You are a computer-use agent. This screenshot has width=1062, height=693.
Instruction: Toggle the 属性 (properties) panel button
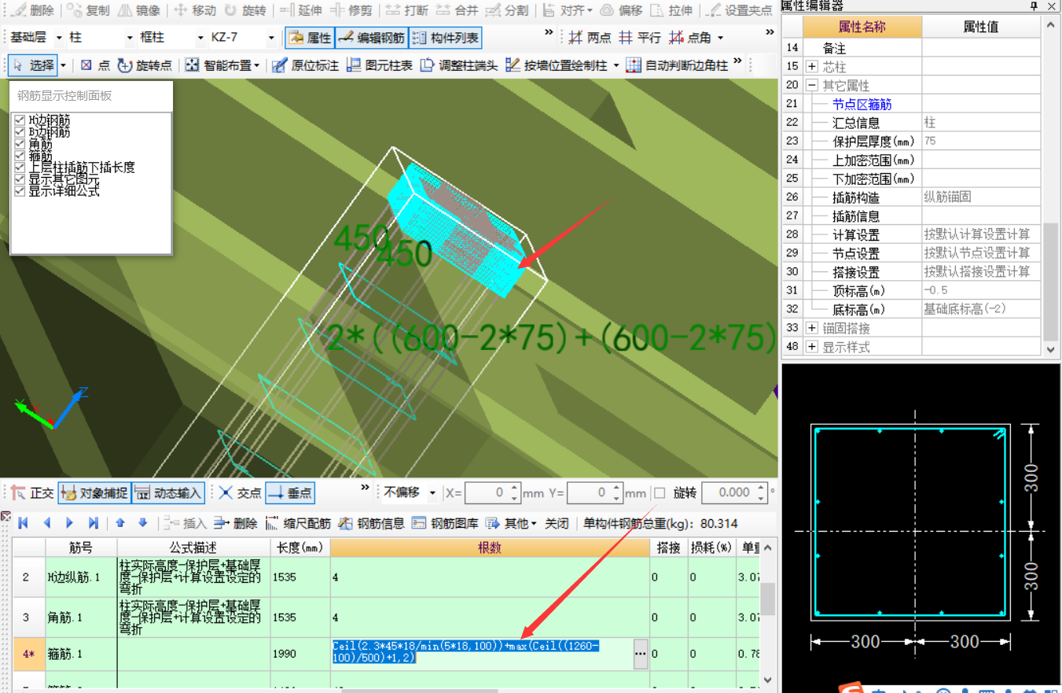310,38
